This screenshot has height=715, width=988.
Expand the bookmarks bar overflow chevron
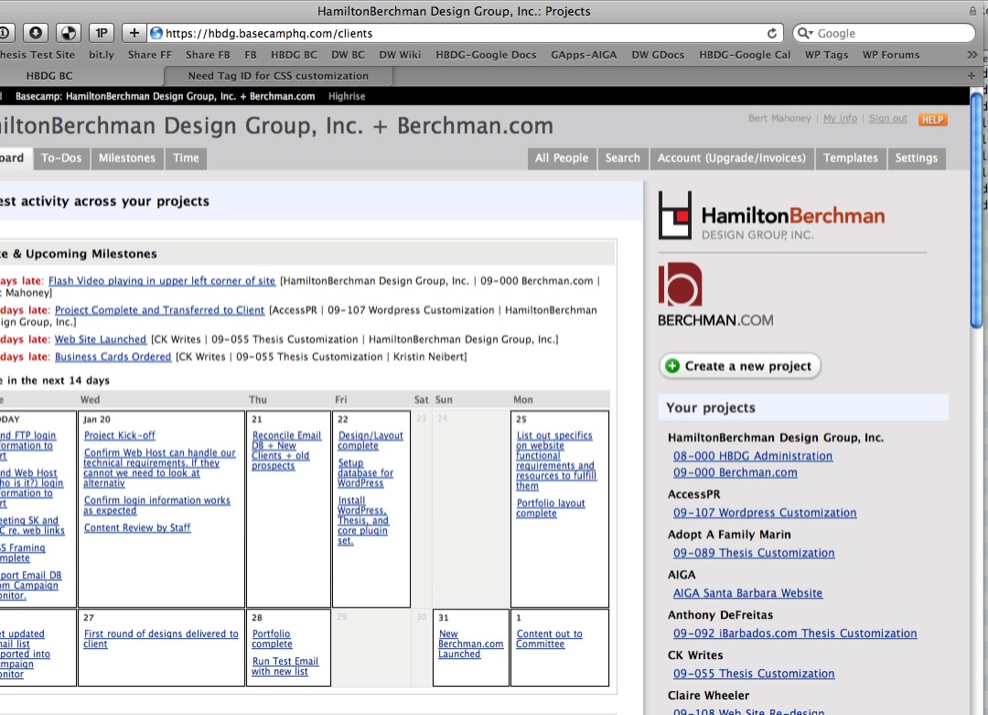[972, 55]
